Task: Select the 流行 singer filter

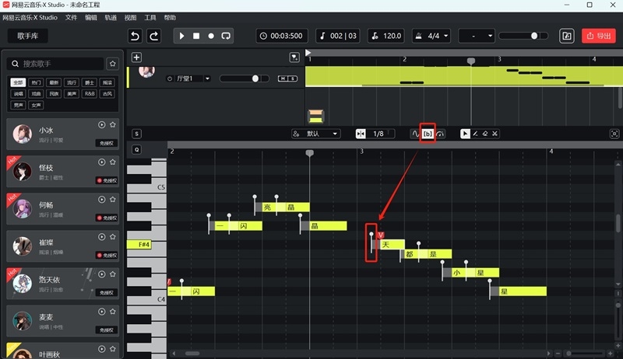Action: (x=72, y=82)
